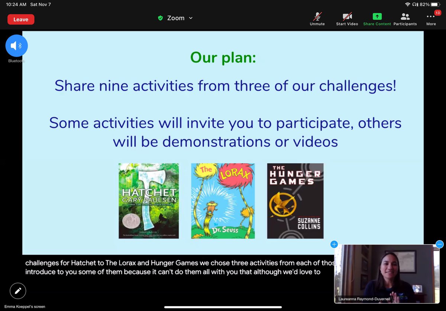Tap Share Content
Screen dimensions: 446x311
[377, 19]
